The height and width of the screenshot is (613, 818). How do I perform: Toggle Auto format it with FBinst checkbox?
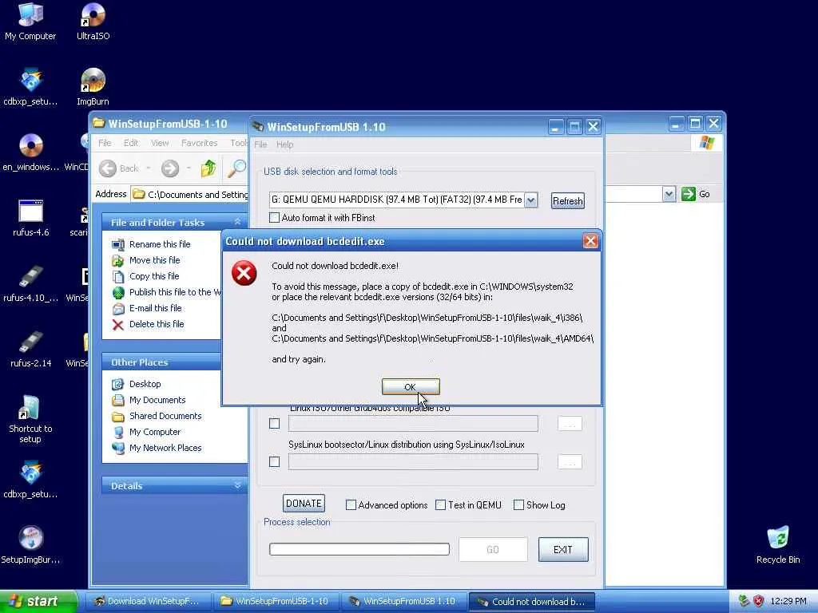pyautogui.click(x=275, y=217)
